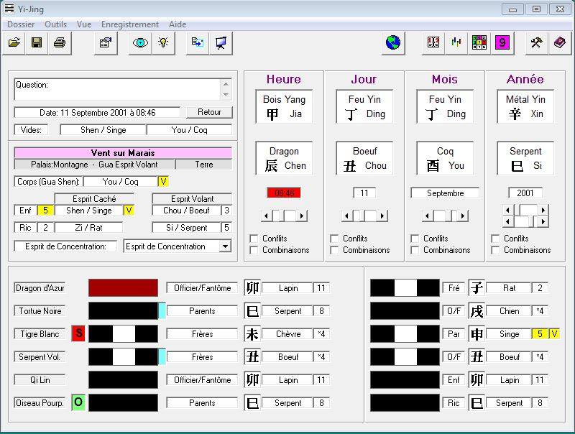
Task: Click the Septembre month field
Action: click(x=445, y=193)
